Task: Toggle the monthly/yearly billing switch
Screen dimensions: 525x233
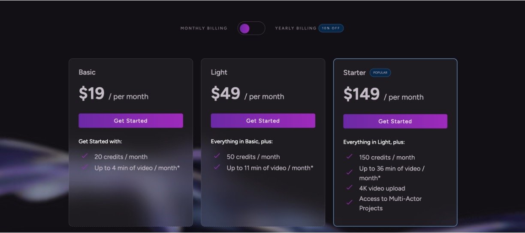Action: pos(251,28)
